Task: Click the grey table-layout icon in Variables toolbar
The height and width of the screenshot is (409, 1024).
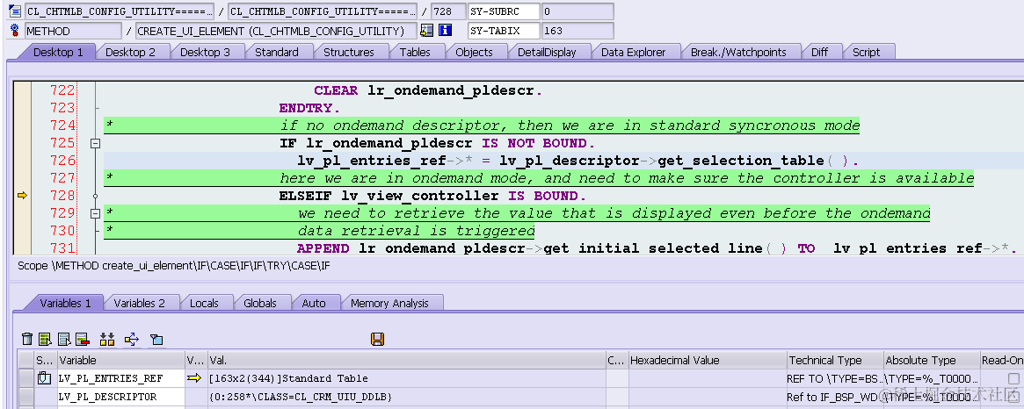Action: 64,339
